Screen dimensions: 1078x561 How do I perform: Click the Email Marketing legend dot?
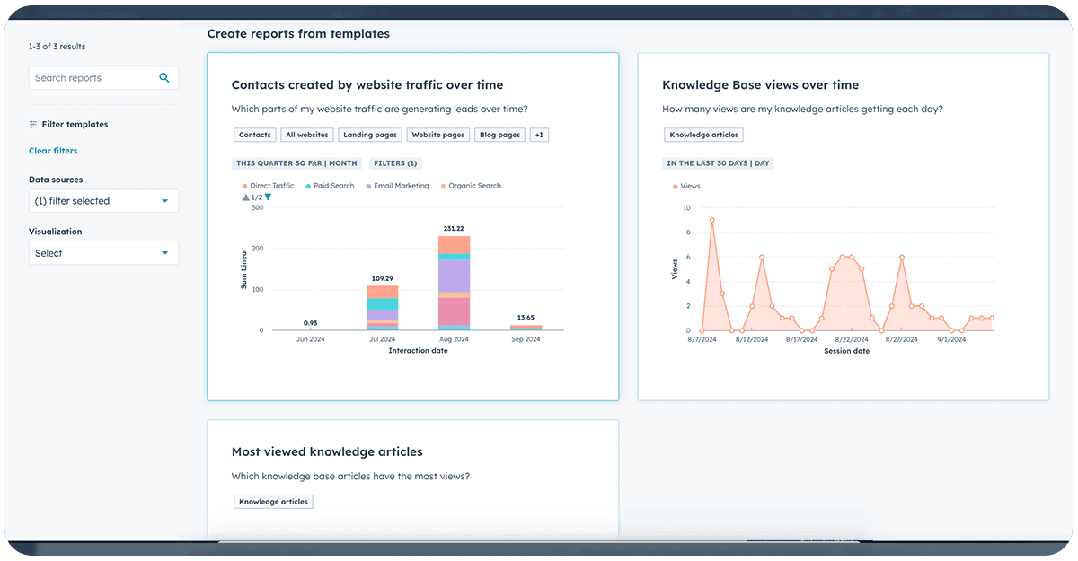click(x=368, y=186)
